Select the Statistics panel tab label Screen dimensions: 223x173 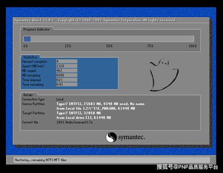pyautogui.click(x=30, y=57)
